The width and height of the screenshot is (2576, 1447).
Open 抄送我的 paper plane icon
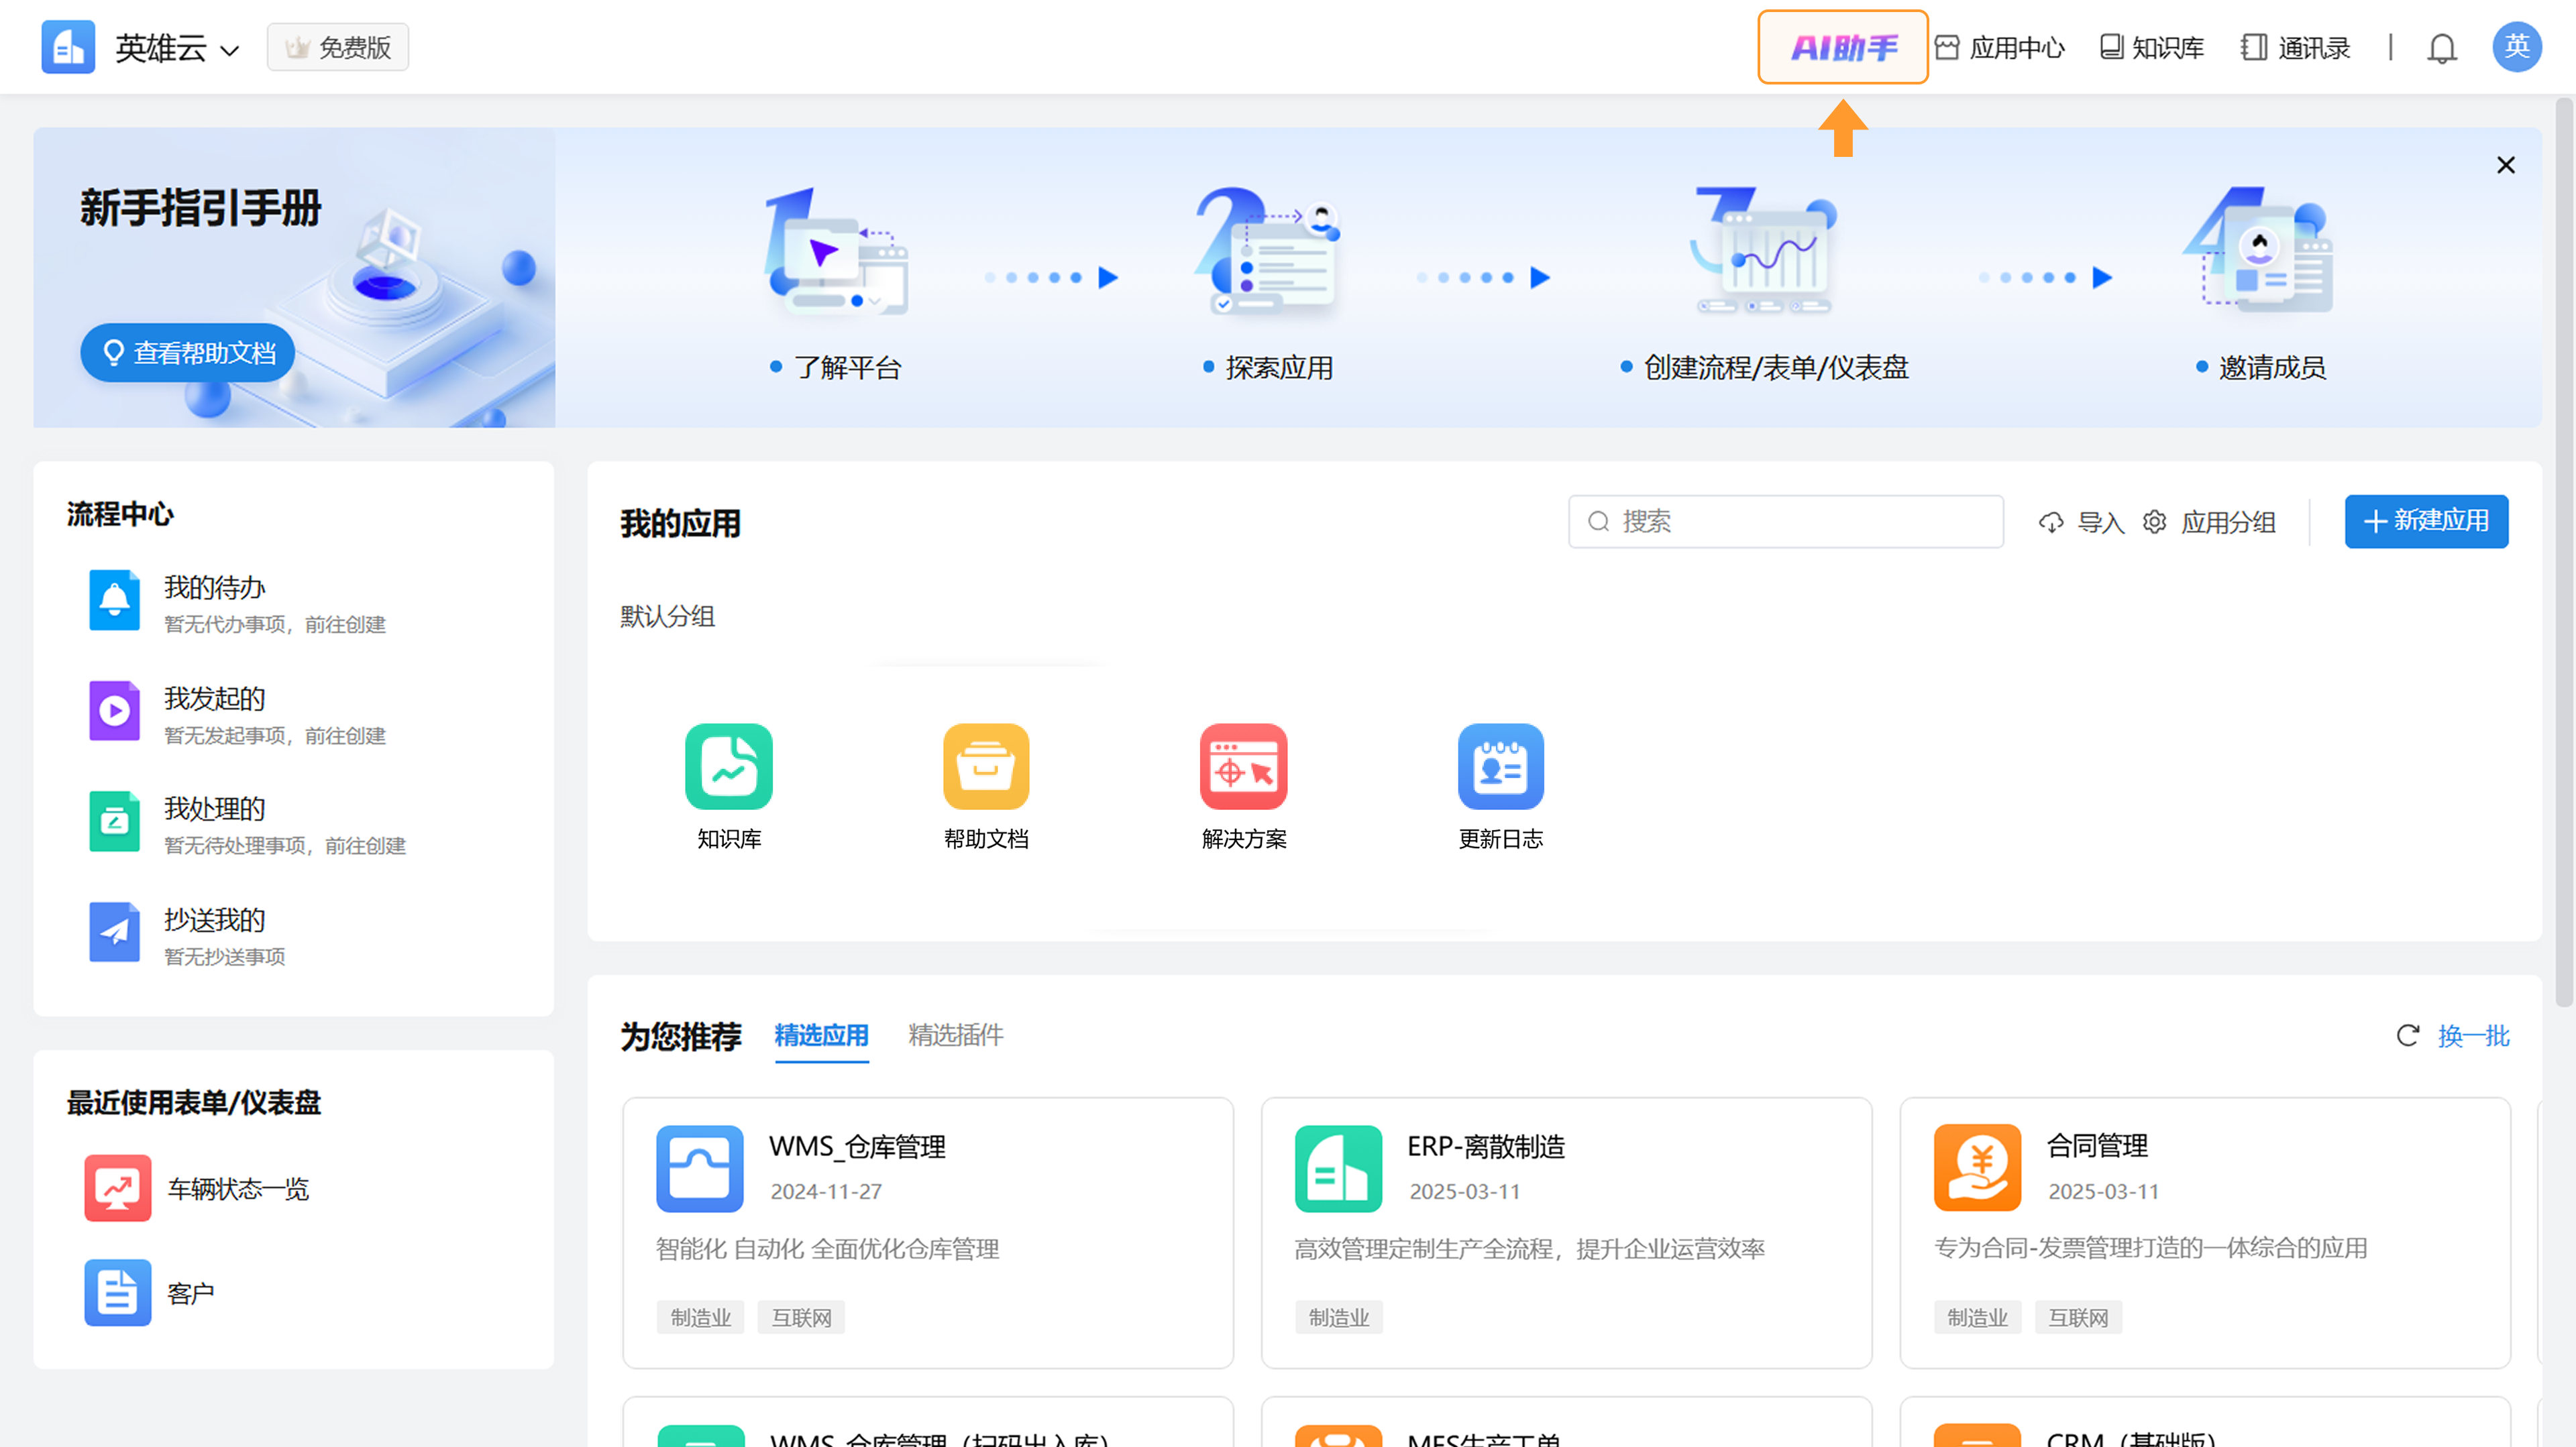point(114,932)
